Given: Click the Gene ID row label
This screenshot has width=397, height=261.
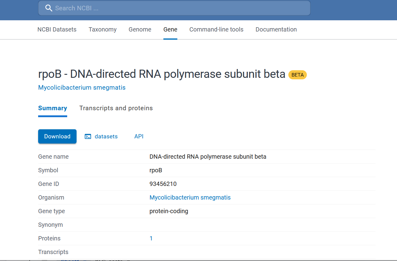Looking at the screenshot, I should tap(49, 184).
